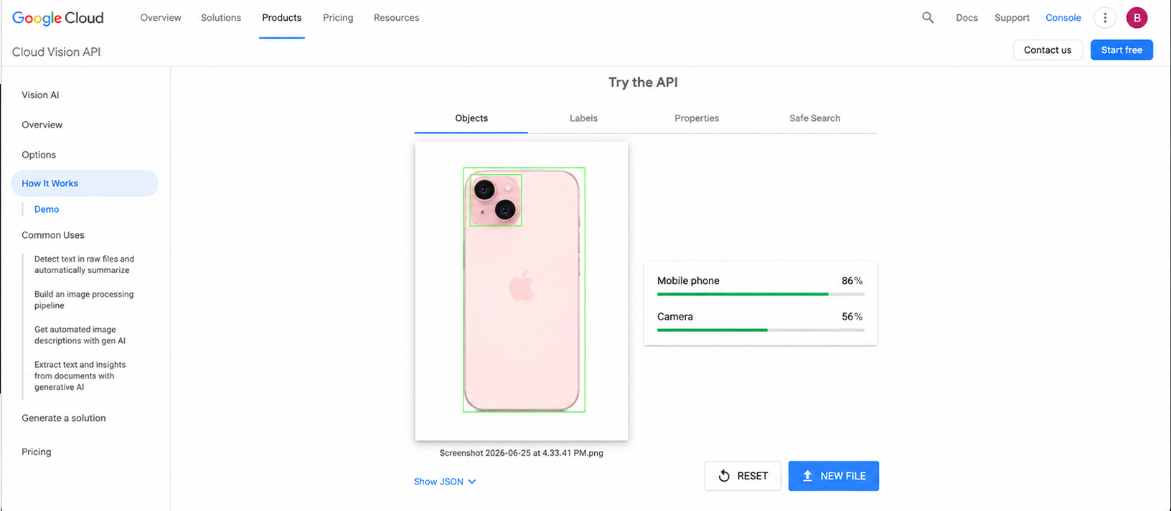Screen dimensions: 1171x511
Task: Open Common Uses in the sidebar
Action: click(53, 235)
